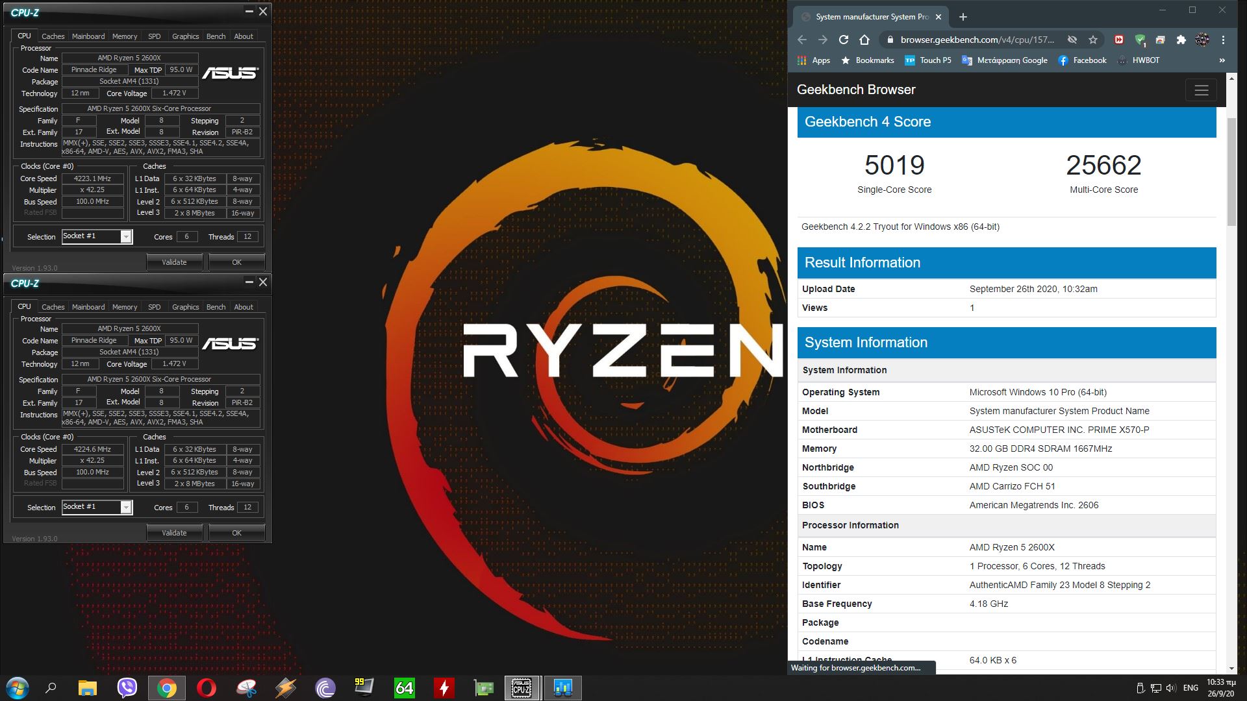Image resolution: width=1247 pixels, height=701 pixels.
Task: Open Snipping Tool from taskbar
Action: tap(246, 688)
